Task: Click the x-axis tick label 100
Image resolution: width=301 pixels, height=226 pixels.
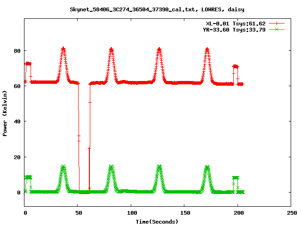Action: point(132,213)
